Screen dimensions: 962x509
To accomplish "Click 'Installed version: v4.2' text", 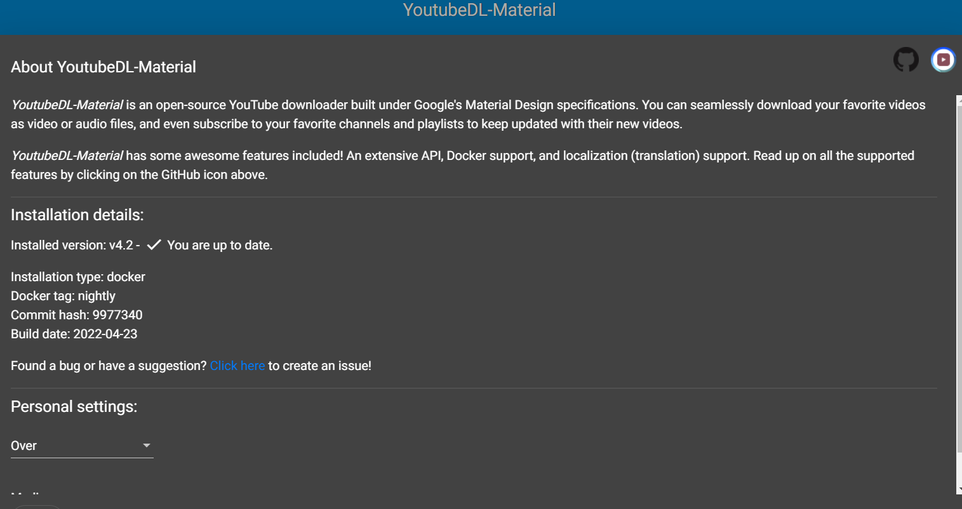I will (72, 245).
